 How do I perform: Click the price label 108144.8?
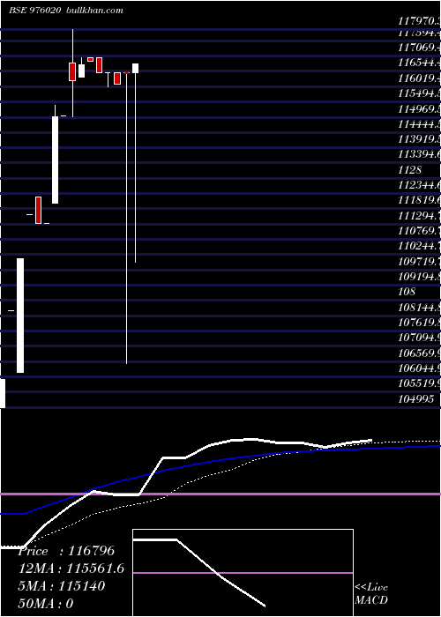pyautogui.click(x=419, y=308)
